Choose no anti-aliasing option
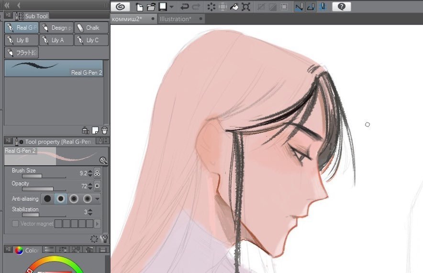The width and height of the screenshot is (423, 273). point(47,199)
